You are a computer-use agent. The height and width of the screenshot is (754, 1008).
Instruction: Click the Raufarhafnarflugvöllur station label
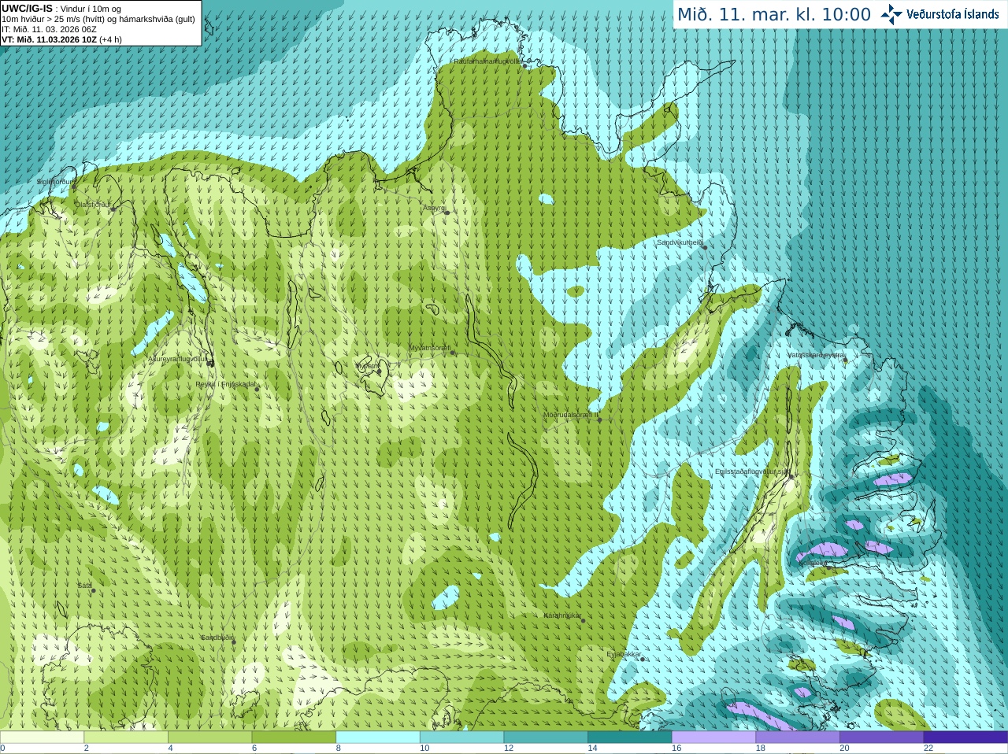pos(487,61)
